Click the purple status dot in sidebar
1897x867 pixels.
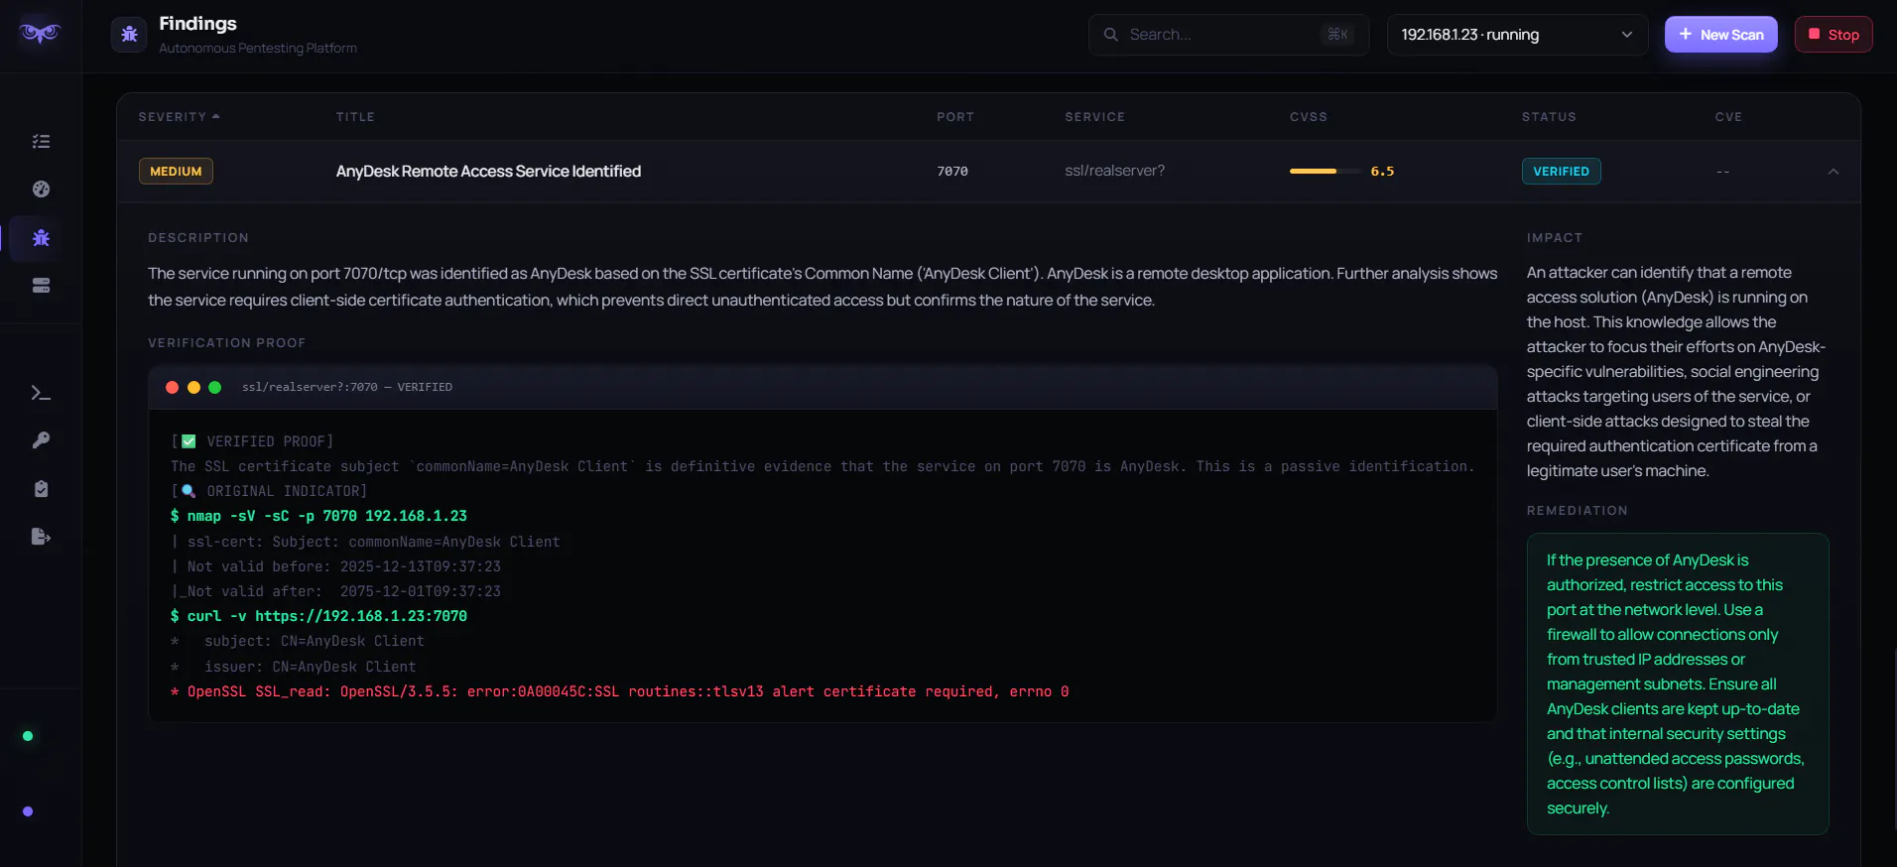click(x=28, y=811)
